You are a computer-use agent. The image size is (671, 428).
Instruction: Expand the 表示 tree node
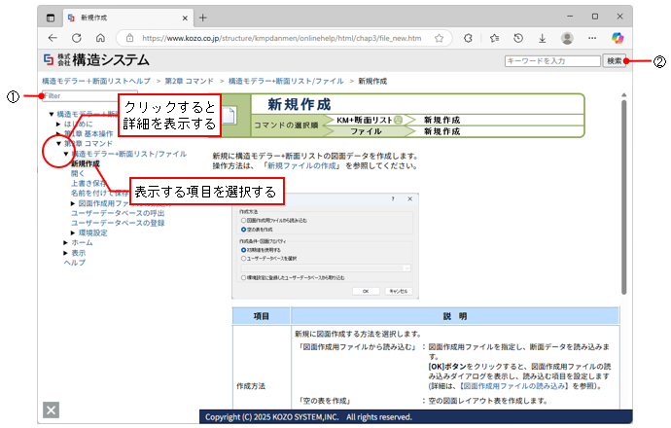tap(64, 253)
